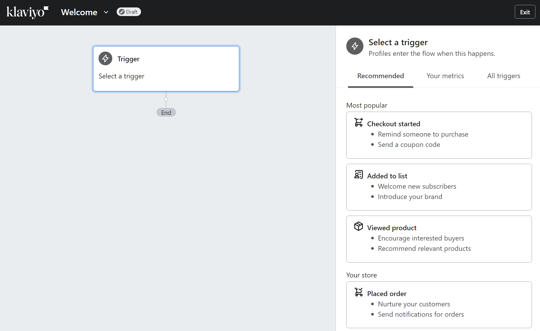
Task: Click the Exit button
Action: [525, 12]
